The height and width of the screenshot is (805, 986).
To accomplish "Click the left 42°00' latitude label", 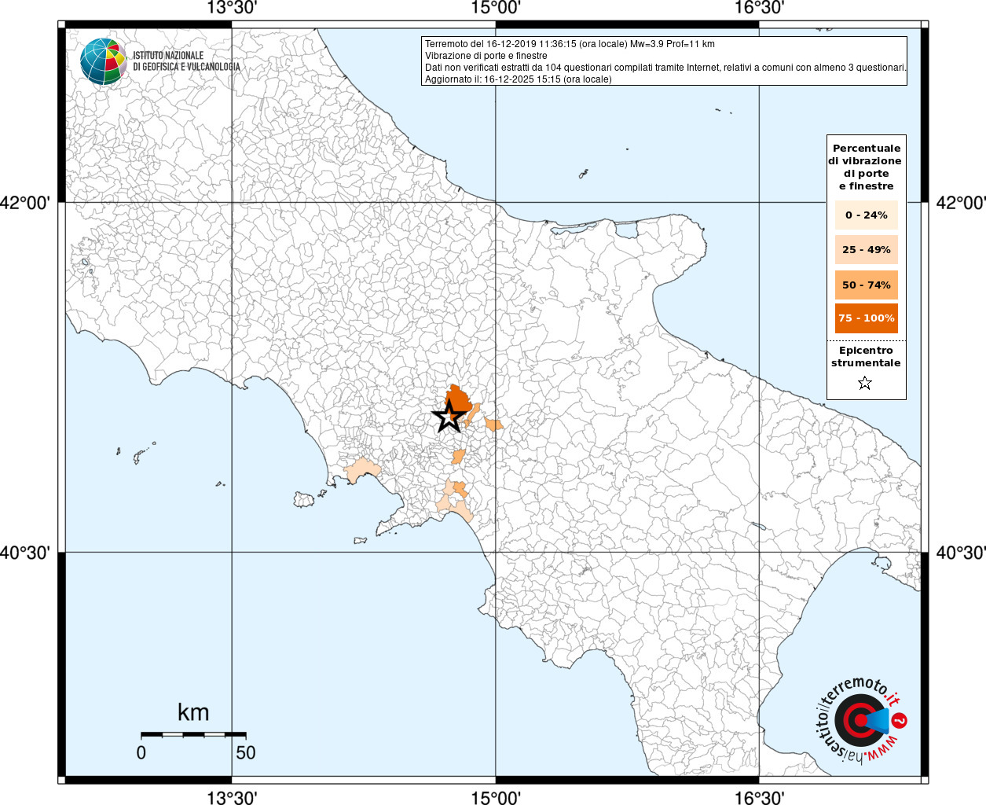I will click(25, 203).
